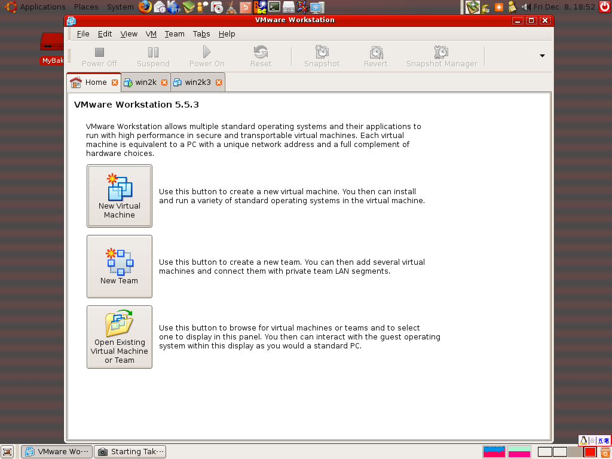The width and height of the screenshot is (612, 459).
Task: Open the System menu in the top panel
Action: coord(120,7)
